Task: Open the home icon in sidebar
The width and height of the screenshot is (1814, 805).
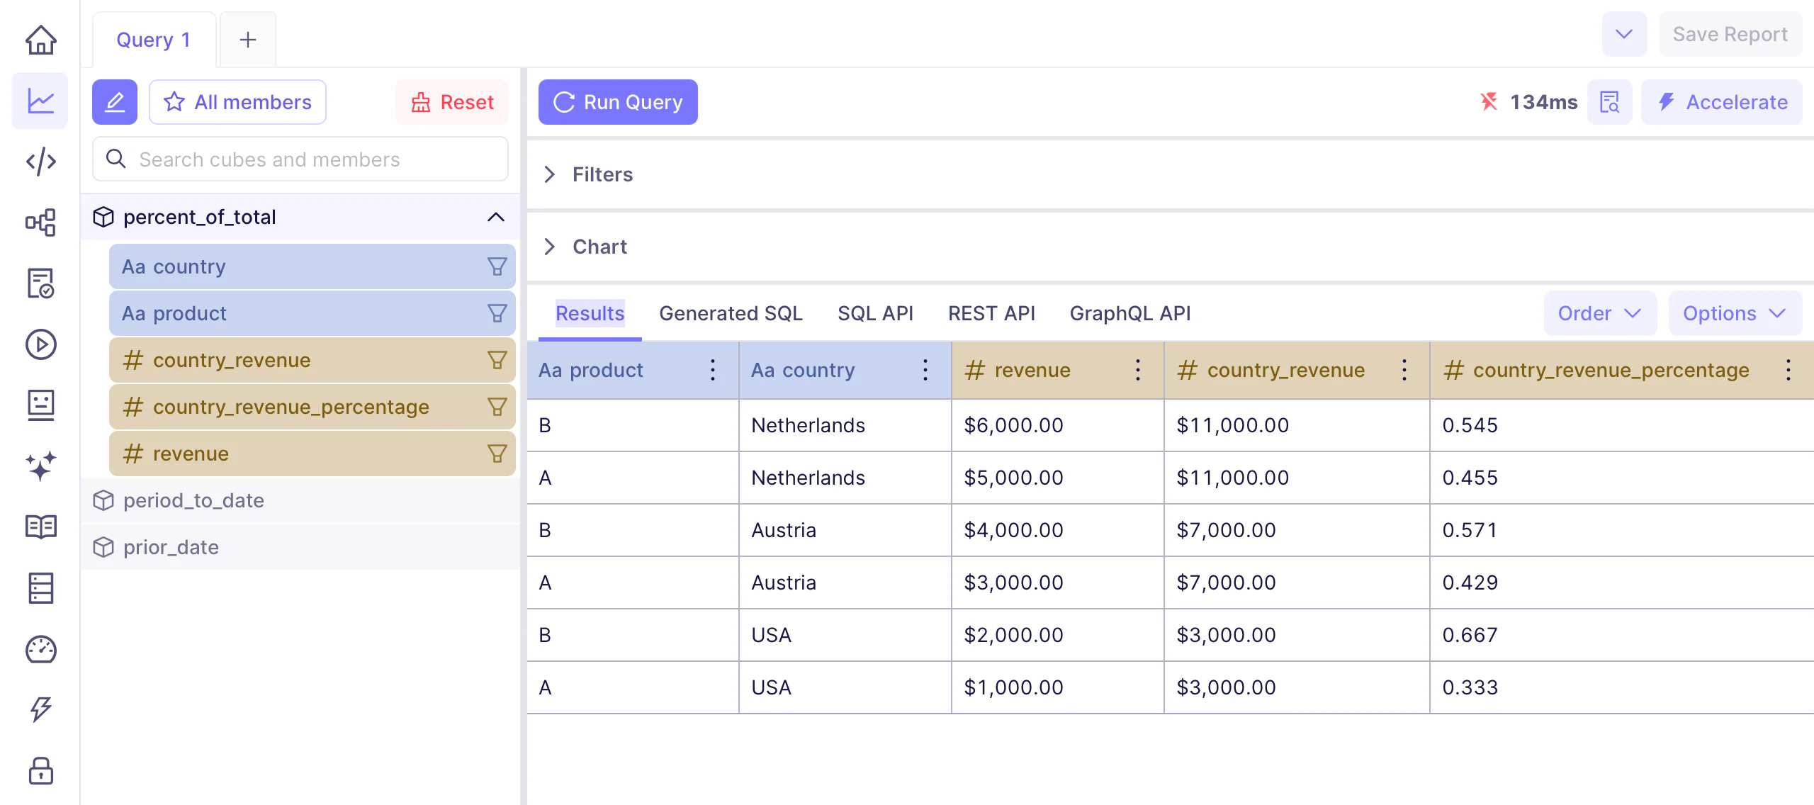Action: click(40, 40)
